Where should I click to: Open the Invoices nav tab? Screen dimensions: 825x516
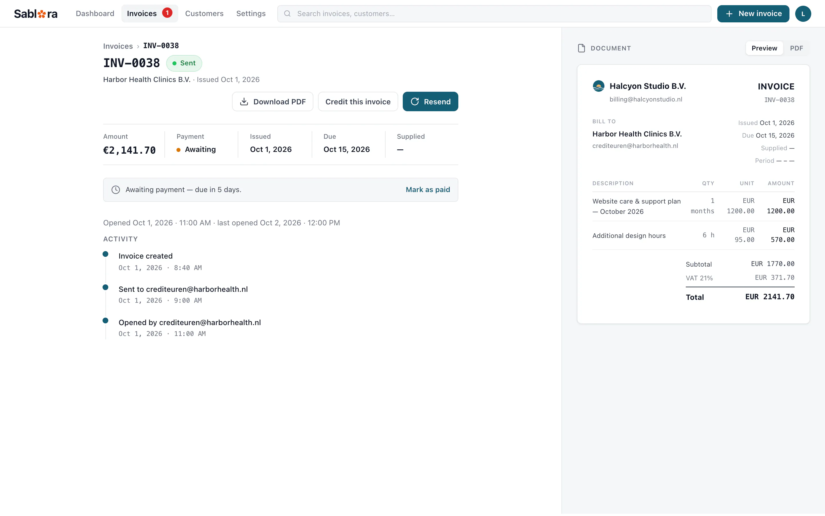150,14
